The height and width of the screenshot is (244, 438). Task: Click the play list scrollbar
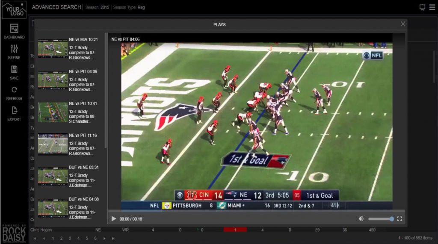(106, 91)
